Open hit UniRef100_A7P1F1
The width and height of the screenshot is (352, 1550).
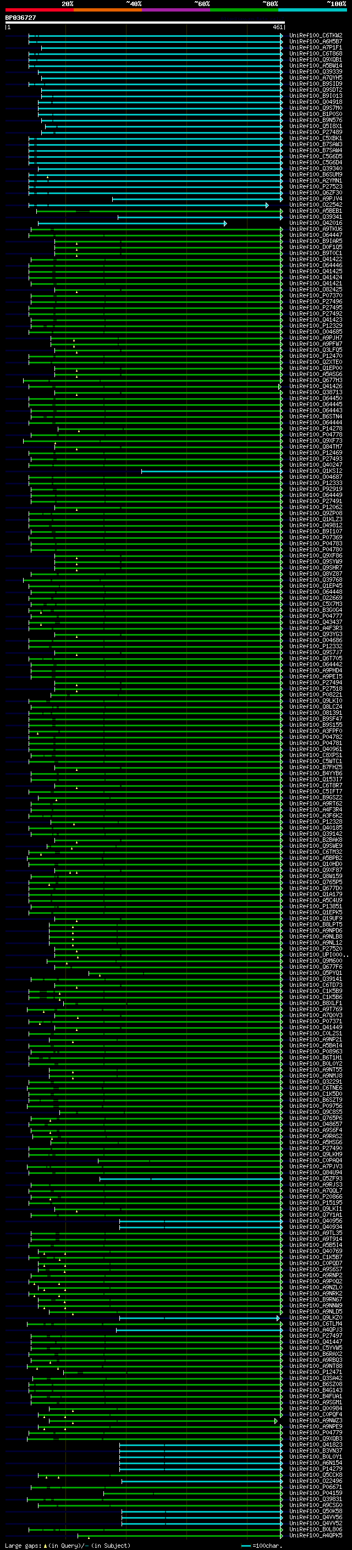coord(315,47)
